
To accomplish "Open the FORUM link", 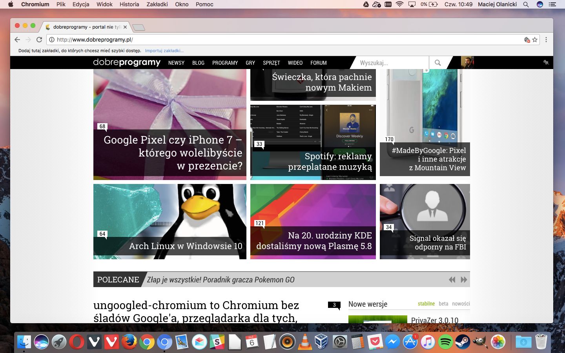I will click(x=318, y=63).
